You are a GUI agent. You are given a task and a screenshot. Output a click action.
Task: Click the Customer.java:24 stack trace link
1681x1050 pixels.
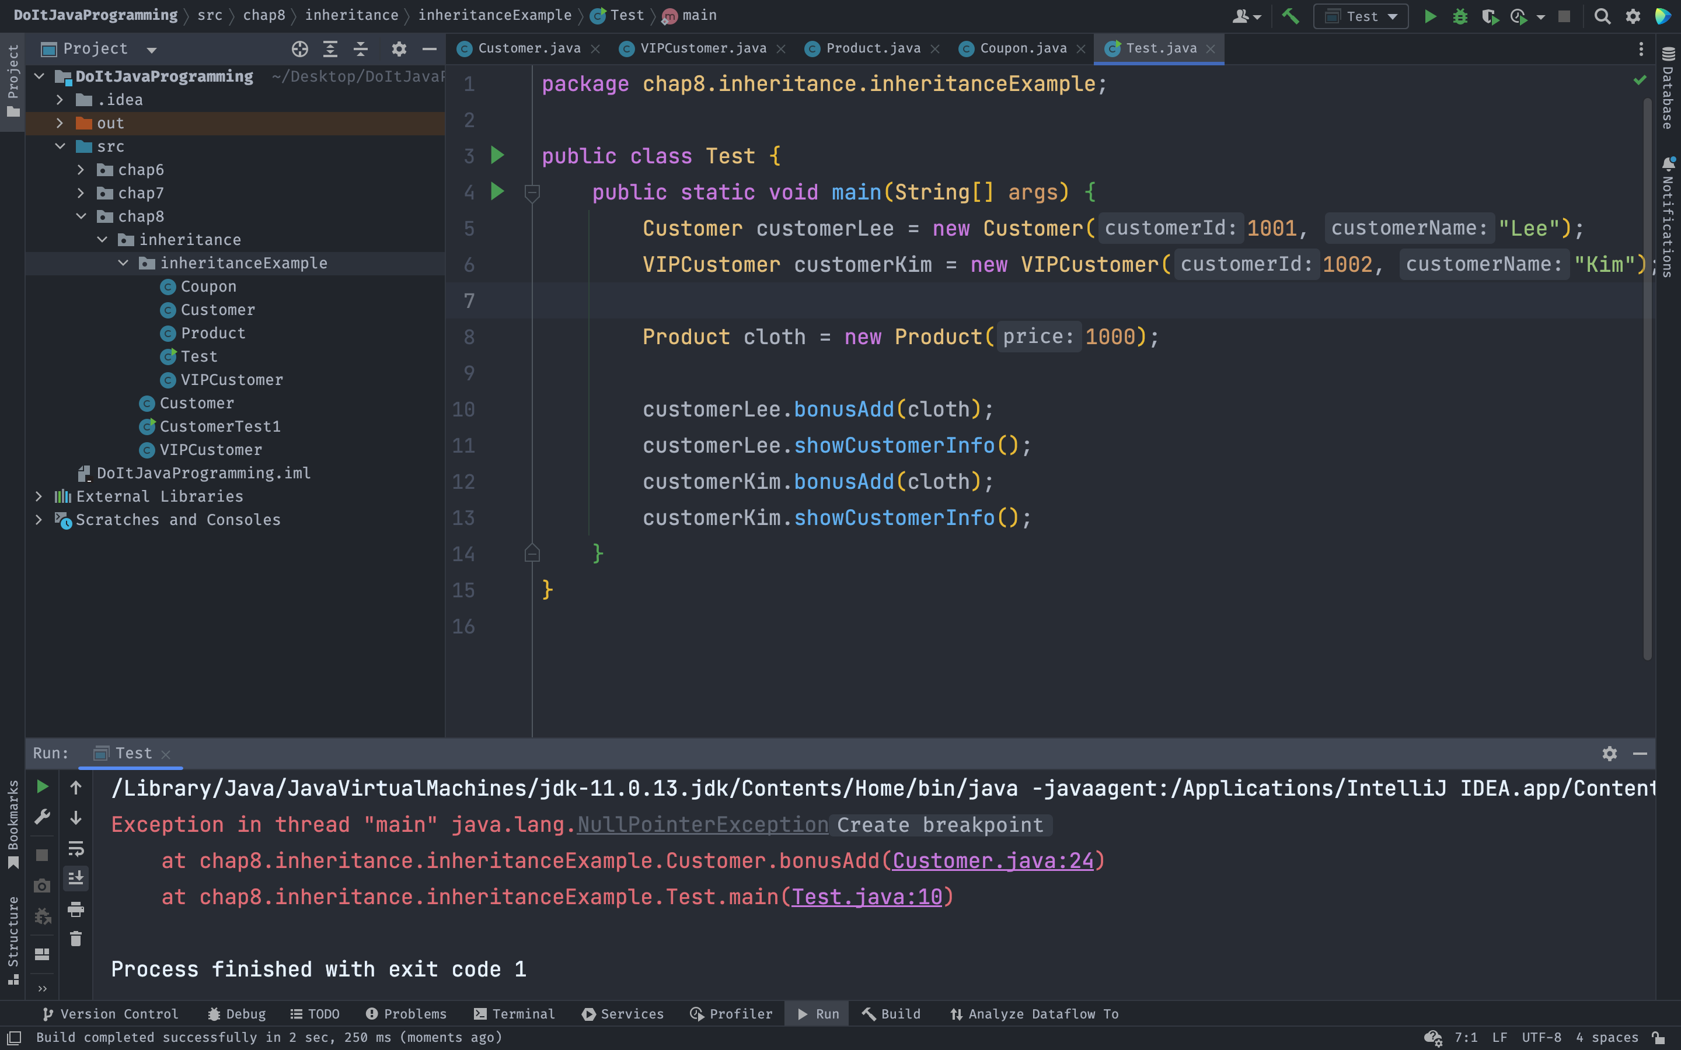(993, 861)
